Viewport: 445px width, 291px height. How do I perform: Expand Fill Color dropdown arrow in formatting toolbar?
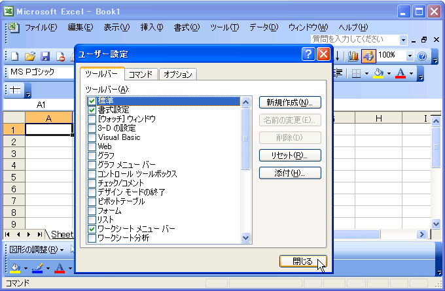(389, 73)
